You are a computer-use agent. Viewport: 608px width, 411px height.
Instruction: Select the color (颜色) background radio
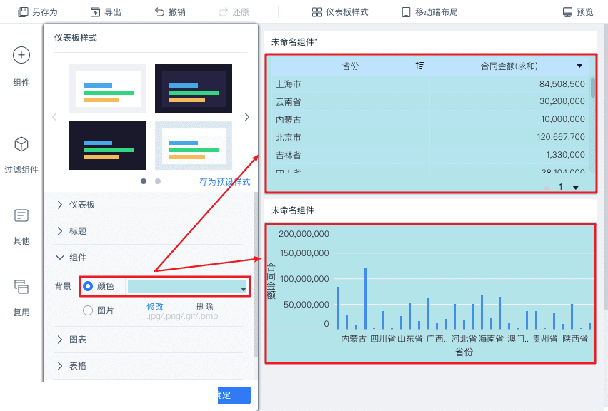coord(88,286)
